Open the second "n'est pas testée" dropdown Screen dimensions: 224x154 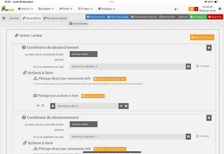(83, 124)
